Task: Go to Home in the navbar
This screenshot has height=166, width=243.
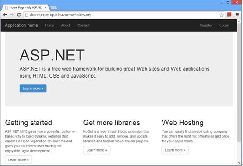Action: 49,25
